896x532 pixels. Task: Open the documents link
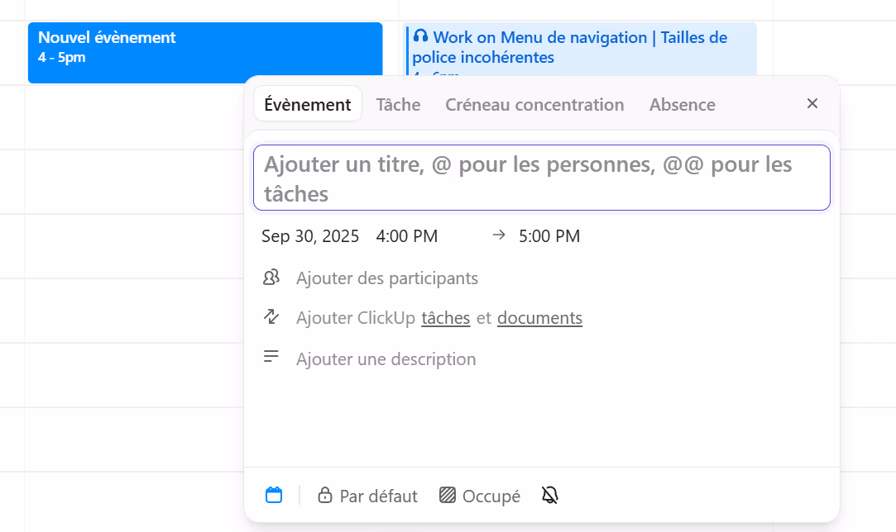pyautogui.click(x=539, y=317)
